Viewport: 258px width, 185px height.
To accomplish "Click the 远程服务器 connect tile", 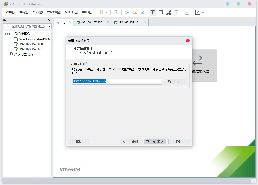I will 205,65.
